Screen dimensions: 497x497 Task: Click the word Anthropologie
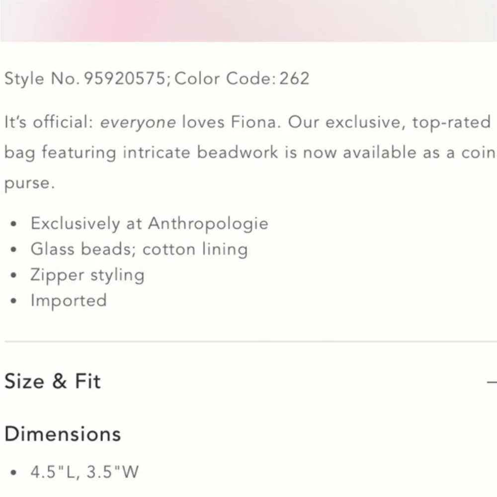[x=208, y=224]
